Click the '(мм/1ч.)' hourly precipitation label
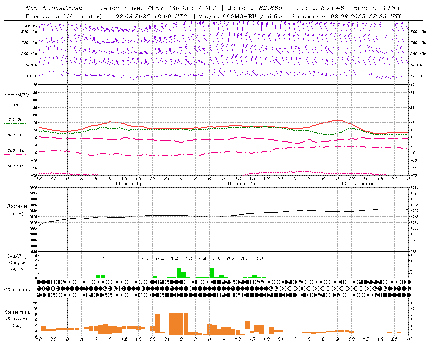This screenshot has width=428, height=342. tap(17, 269)
